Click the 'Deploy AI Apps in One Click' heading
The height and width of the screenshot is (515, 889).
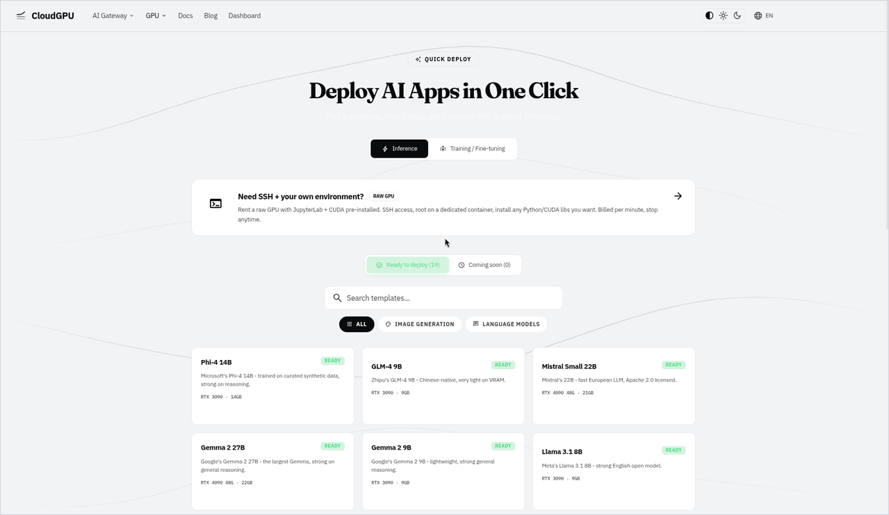pyautogui.click(x=443, y=91)
